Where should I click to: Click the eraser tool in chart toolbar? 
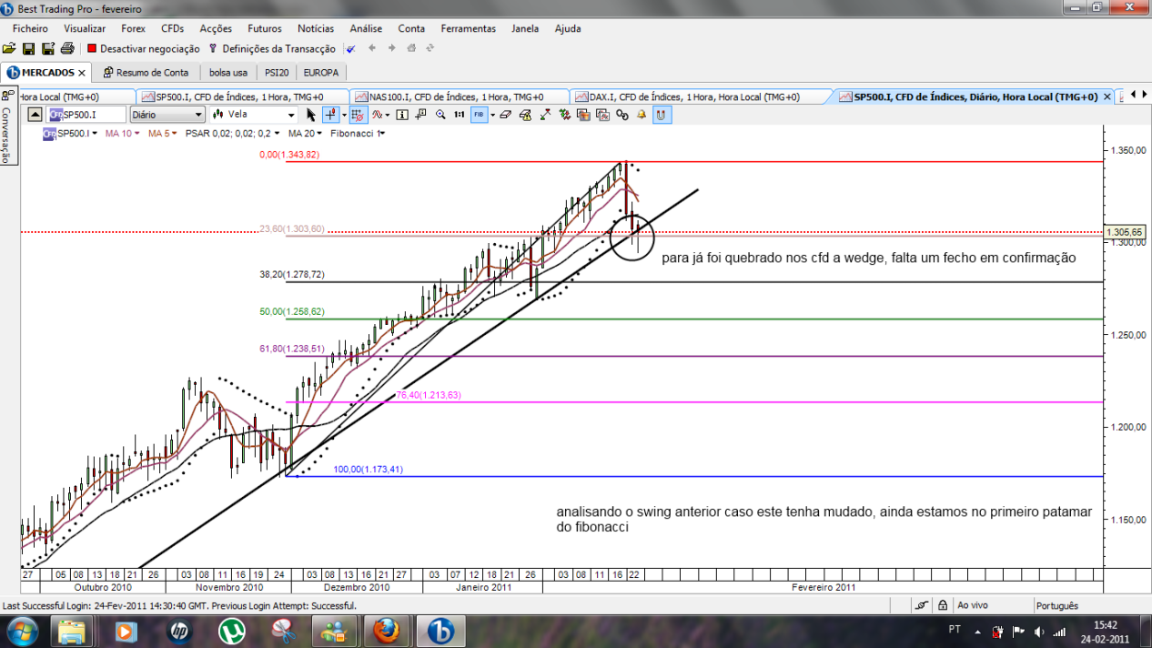click(505, 115)
